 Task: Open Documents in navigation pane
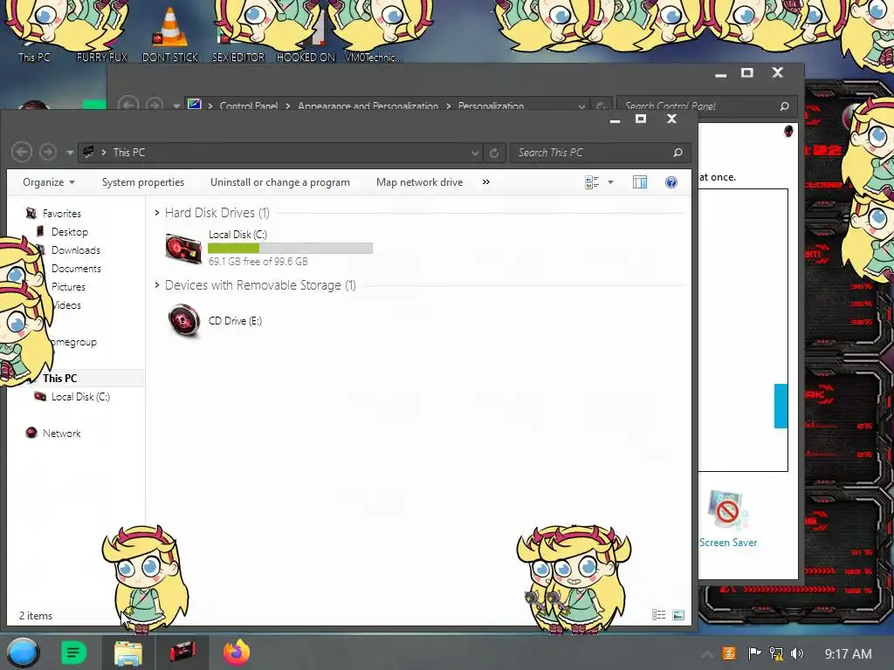[x=77, y=269]
